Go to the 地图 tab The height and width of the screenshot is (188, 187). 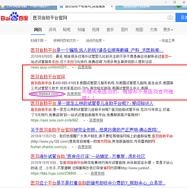point(139,30)
